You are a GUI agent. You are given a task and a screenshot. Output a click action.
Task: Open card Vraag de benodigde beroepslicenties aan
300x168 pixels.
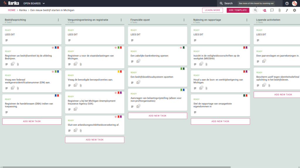[95, 80]
